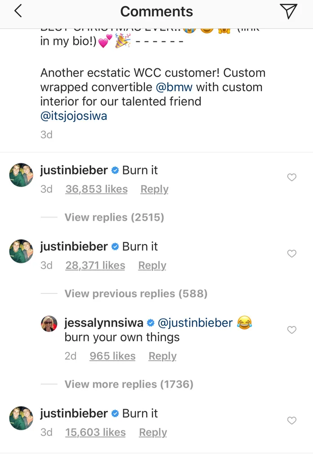Viewport: 313px width, 459px height.
Task: Reply to the comment with 15,603 likes
Action: tap(153, 432)
